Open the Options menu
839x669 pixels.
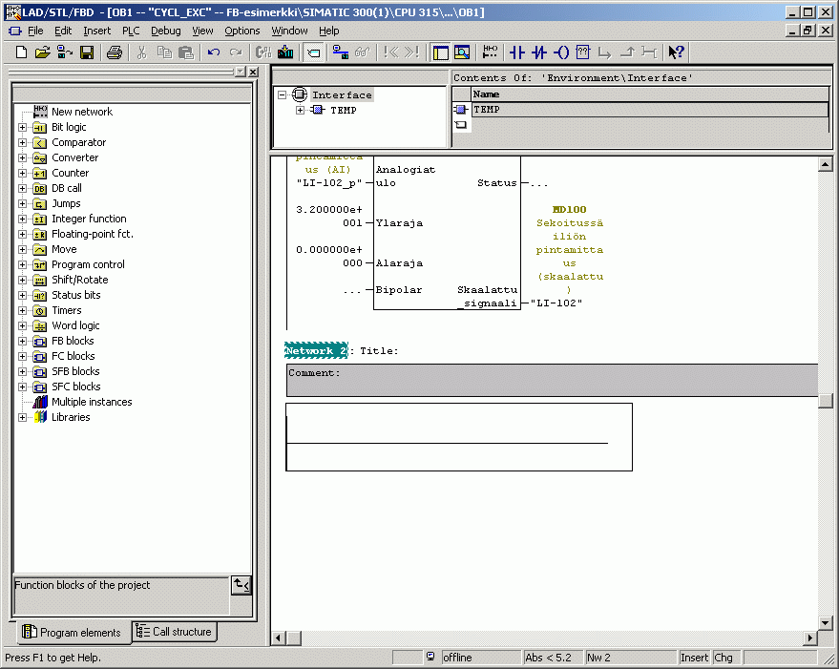click(241, 31)
